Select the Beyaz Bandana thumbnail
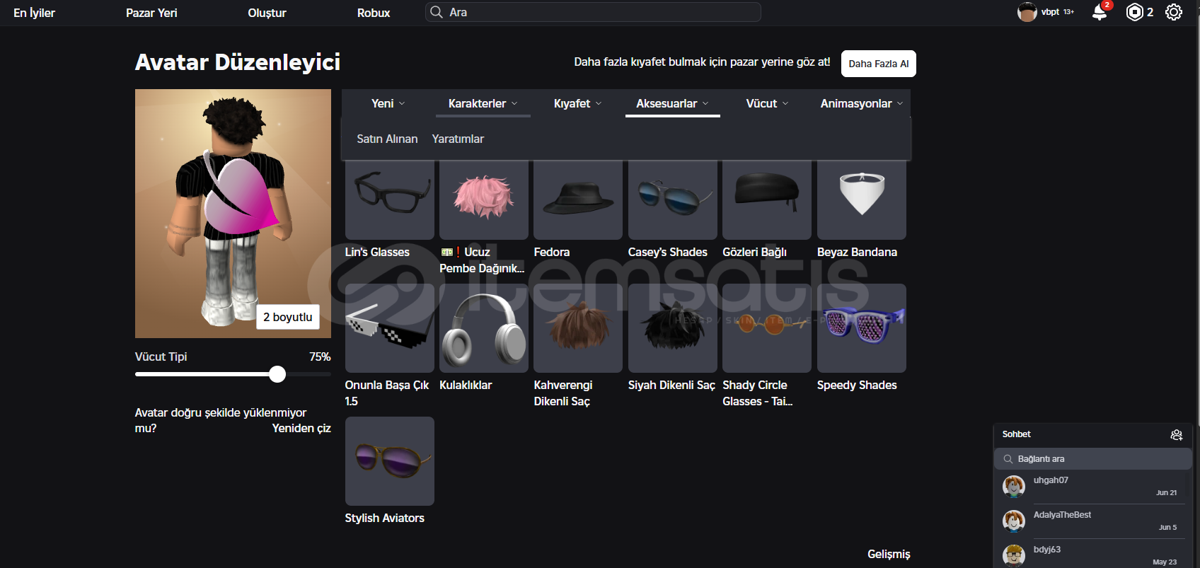Viewport: 1200px width, 568px height. coord(862,200)
